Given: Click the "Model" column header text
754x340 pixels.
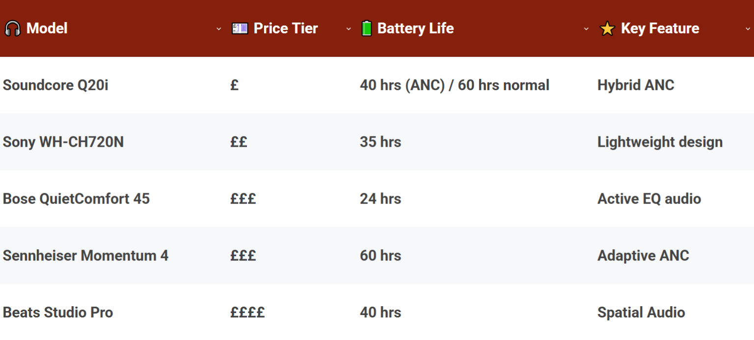Looking at the screenshot, I should [47, 28].
